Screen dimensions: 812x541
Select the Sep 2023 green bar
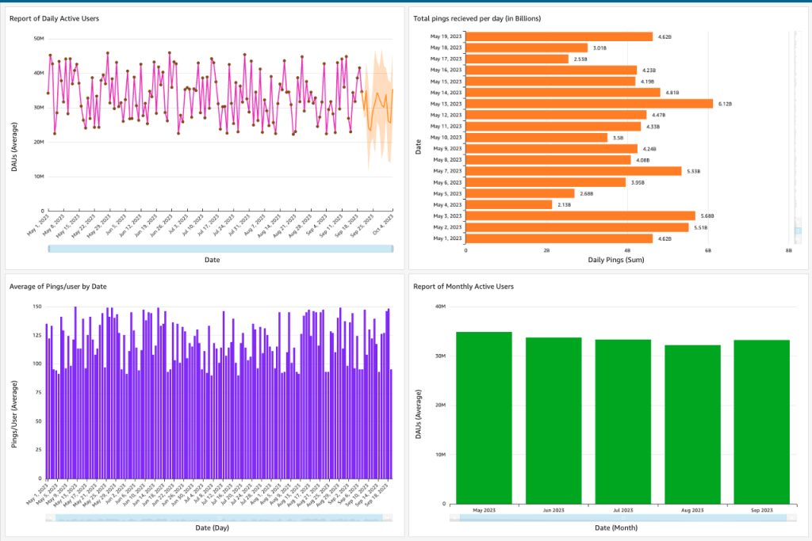pyautogui.click(x=762, y=422)
